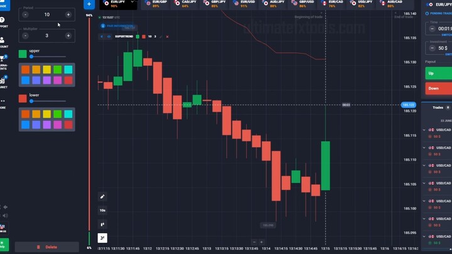
Task: Switch to the GBP/USD asset tab
Action: (304, 4)
